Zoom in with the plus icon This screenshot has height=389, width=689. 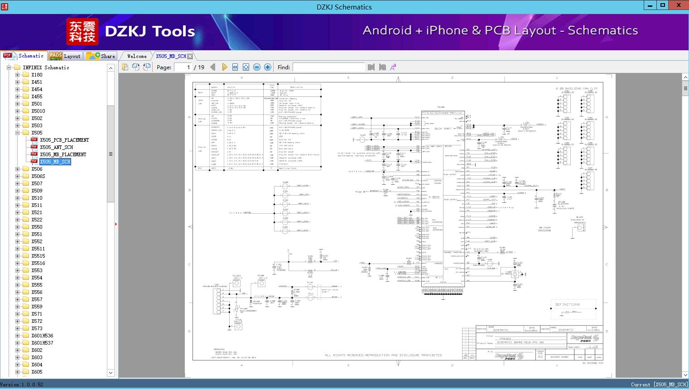(x=268, y=67)
